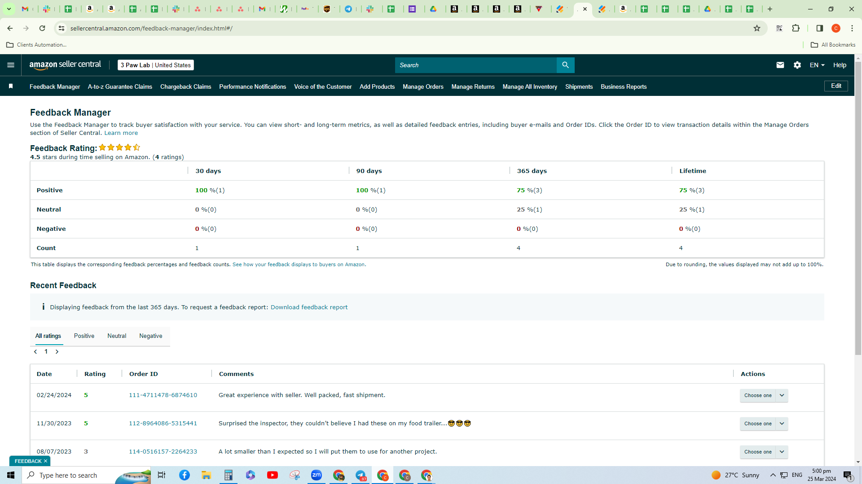
Task: Click See how your feedback displays link
Action: point(299,264)
